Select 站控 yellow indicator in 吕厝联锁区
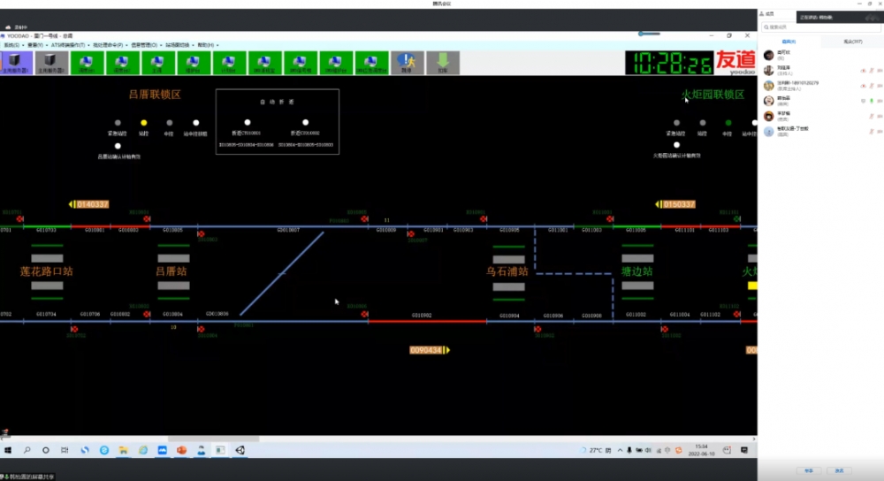This screenshot has height=481, width=884. click(x=144, y=123)
